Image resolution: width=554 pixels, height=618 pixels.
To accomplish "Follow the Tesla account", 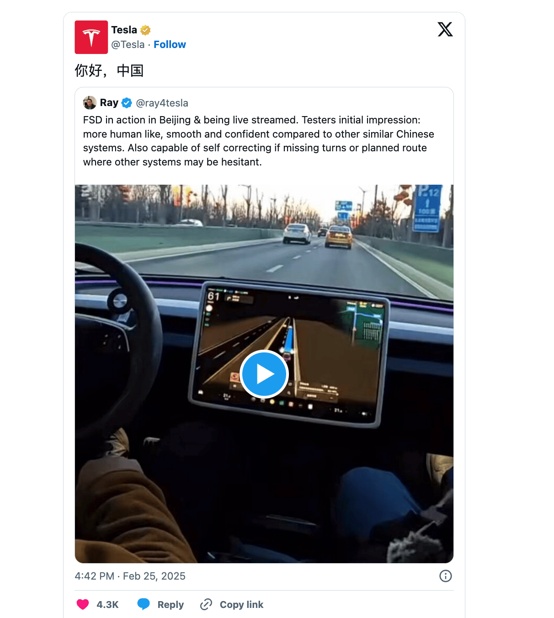I will click(x=170, y=44).
